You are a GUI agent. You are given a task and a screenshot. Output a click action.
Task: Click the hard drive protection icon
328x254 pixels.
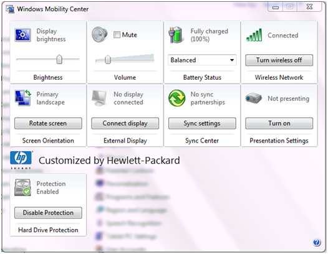(x=22, y=187)
